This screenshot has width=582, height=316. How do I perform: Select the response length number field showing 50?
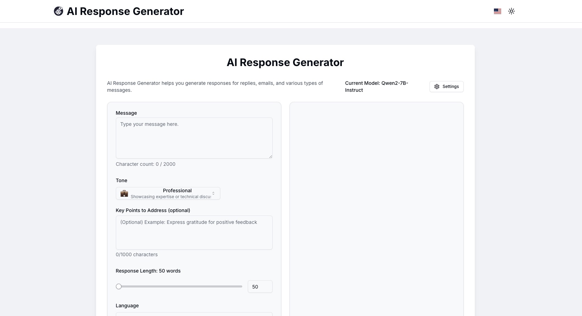[x=260, y=286]
